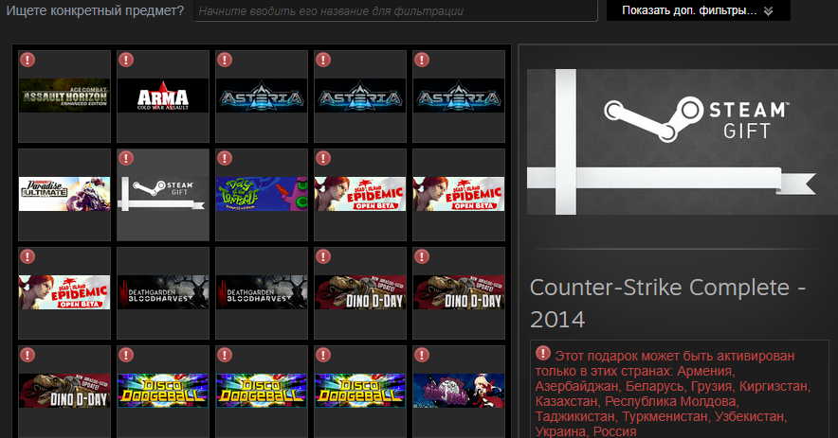
Task: Select the Day of the Tentacle item
Action: click(x=262, y=195)
